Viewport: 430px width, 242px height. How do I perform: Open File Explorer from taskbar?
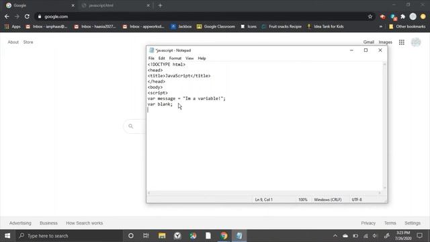point(162,236)
